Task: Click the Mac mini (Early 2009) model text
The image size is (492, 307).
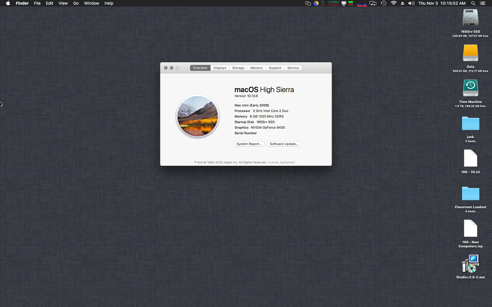Action: [x=252, y=105]
